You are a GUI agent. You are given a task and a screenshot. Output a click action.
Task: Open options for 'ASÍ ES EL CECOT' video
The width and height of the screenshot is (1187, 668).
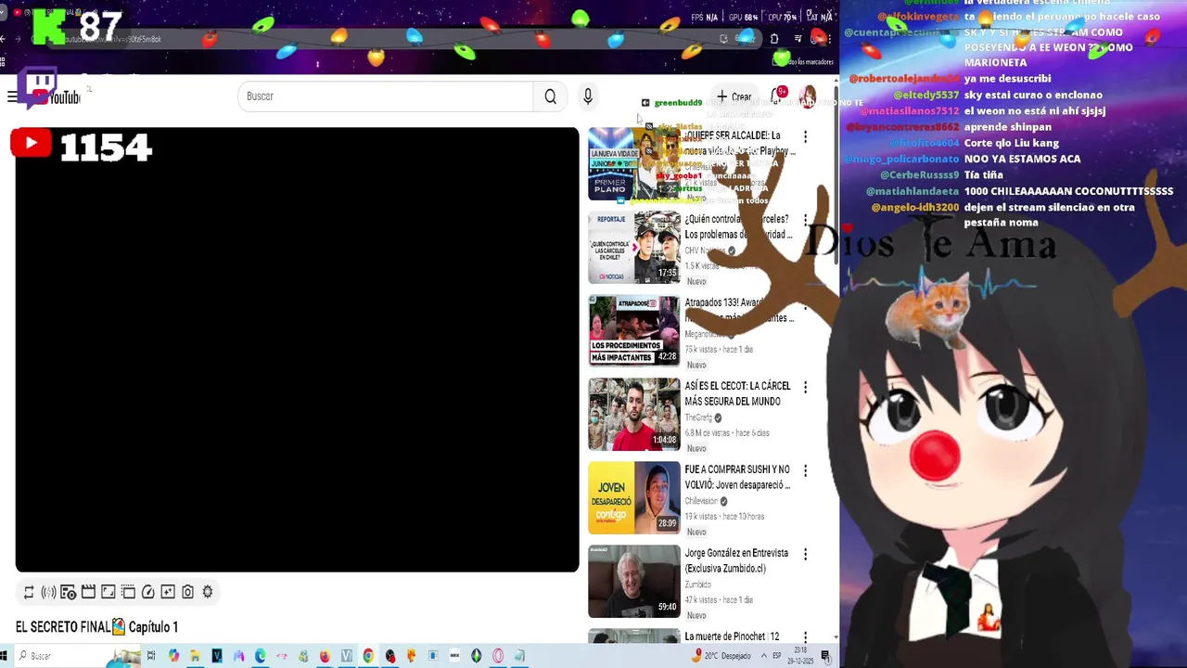pos(805,387)
